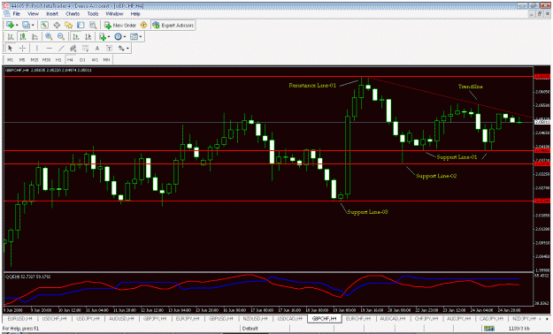Click the Trendline text label on chart
This screenshot has height=334, width=553.
(x=471, y=87)
